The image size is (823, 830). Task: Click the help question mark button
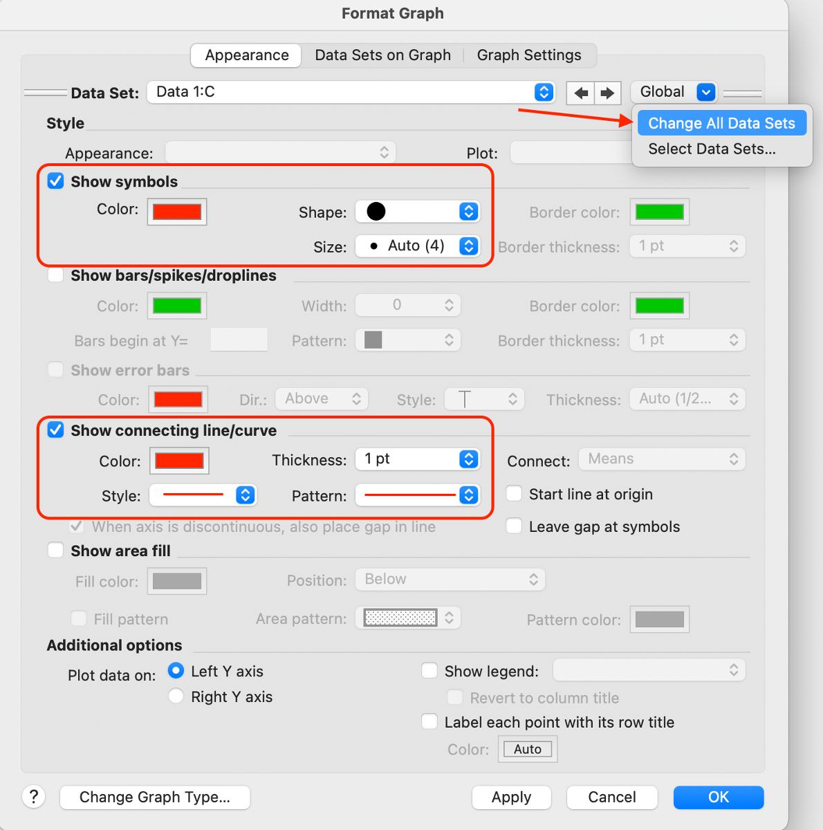click(x=34, y=797)
